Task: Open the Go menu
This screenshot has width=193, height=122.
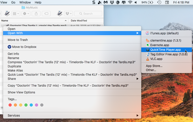Action: point(13,2)
